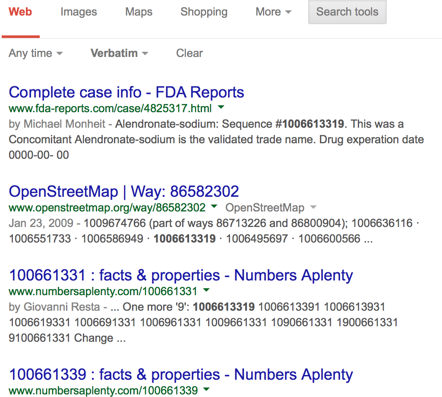Switch to the Web tab

[x=20, y=12]
